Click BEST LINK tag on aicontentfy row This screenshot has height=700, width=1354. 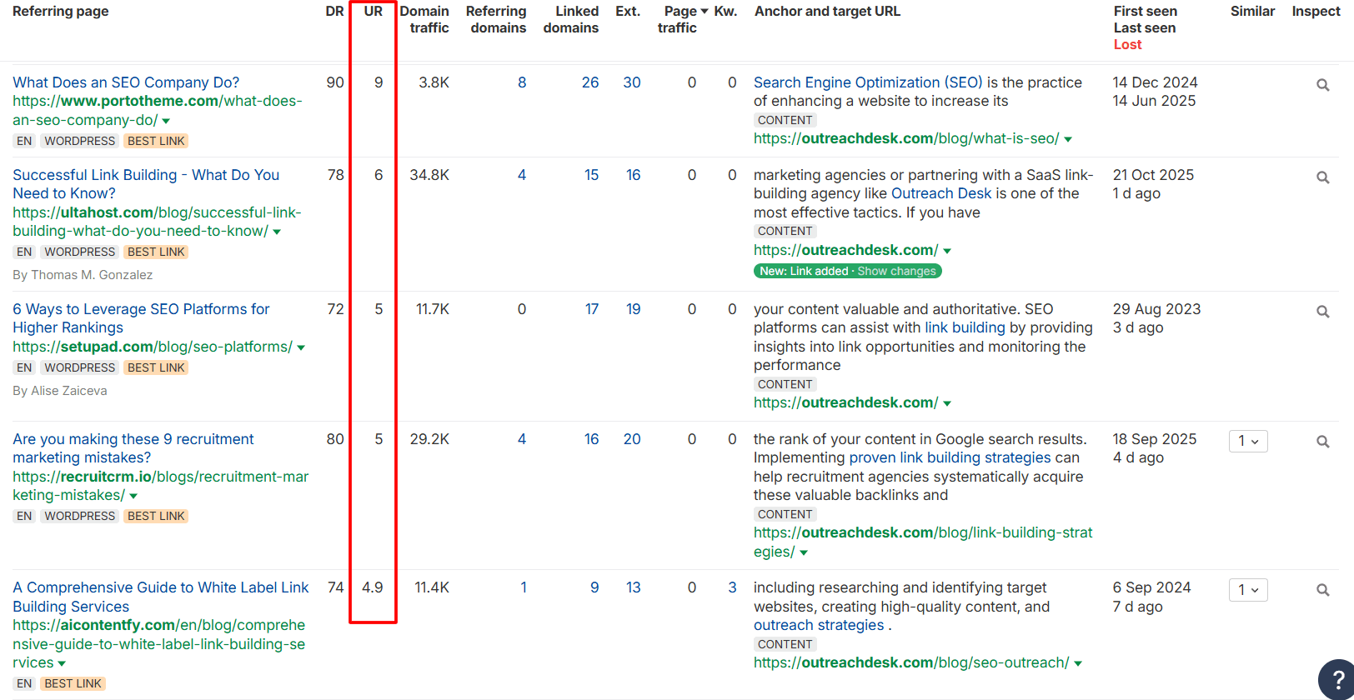73,683
